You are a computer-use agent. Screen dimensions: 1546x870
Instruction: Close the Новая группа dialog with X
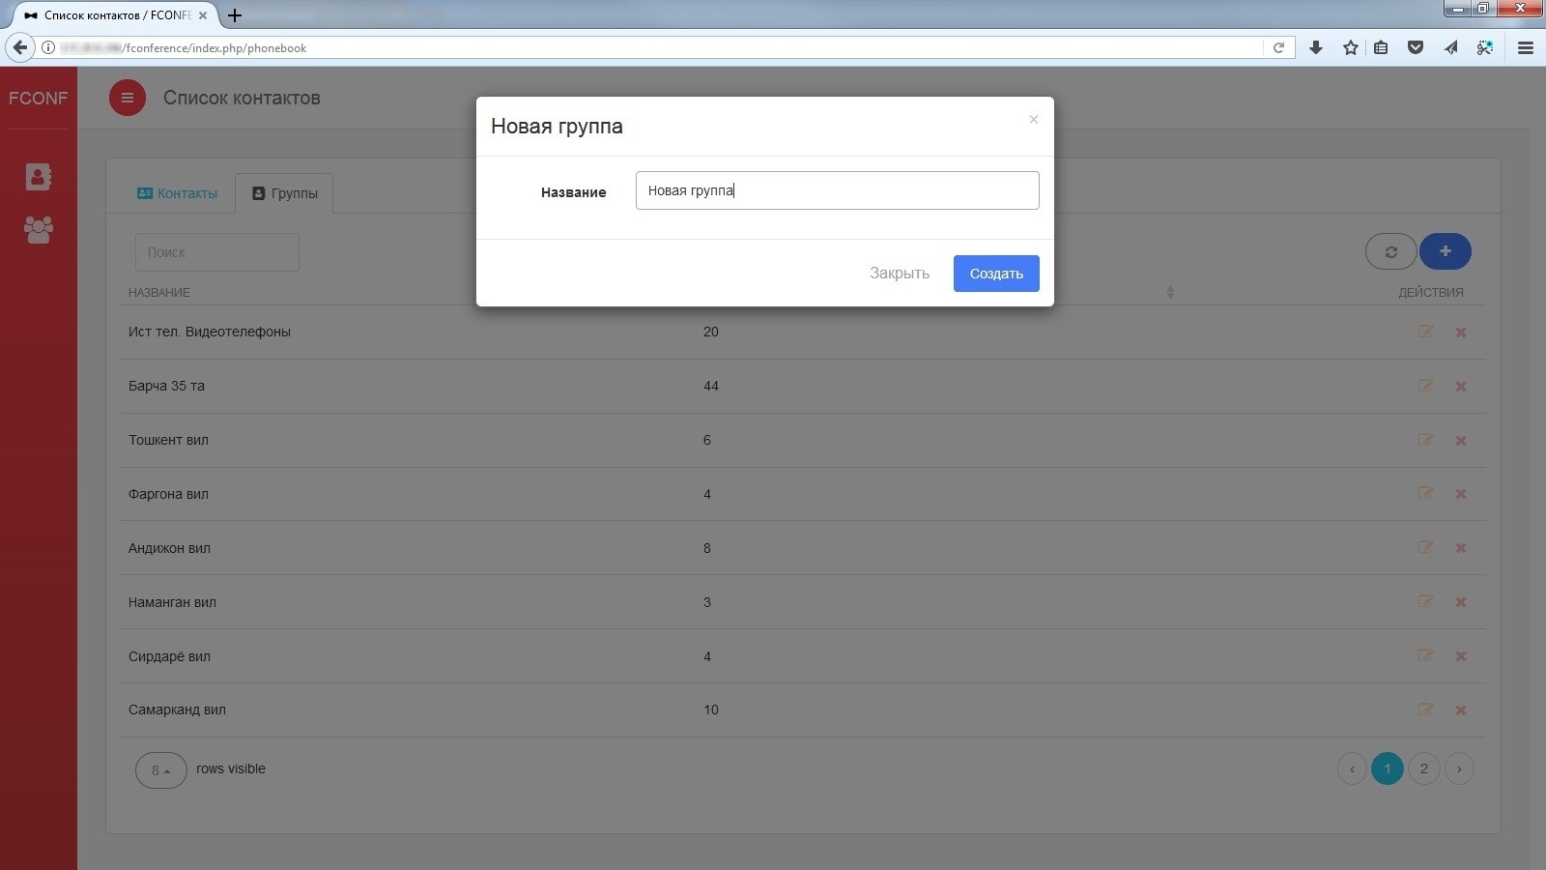1033,119
